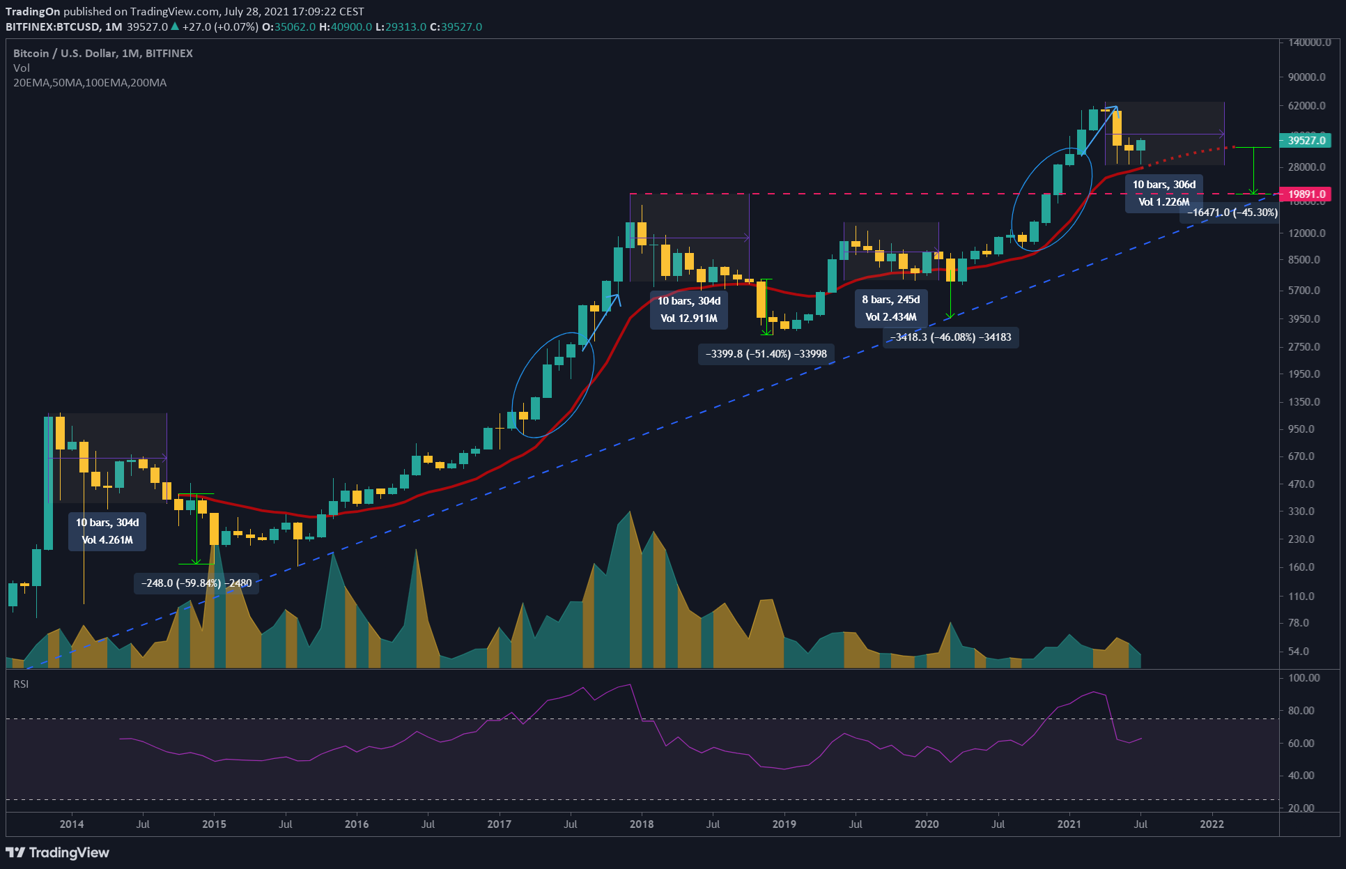Image resolution: width=1346 pixels, height=869 pixels.
Task: Click the RSI 80.00 axis label
Action: click(1301, 710)
